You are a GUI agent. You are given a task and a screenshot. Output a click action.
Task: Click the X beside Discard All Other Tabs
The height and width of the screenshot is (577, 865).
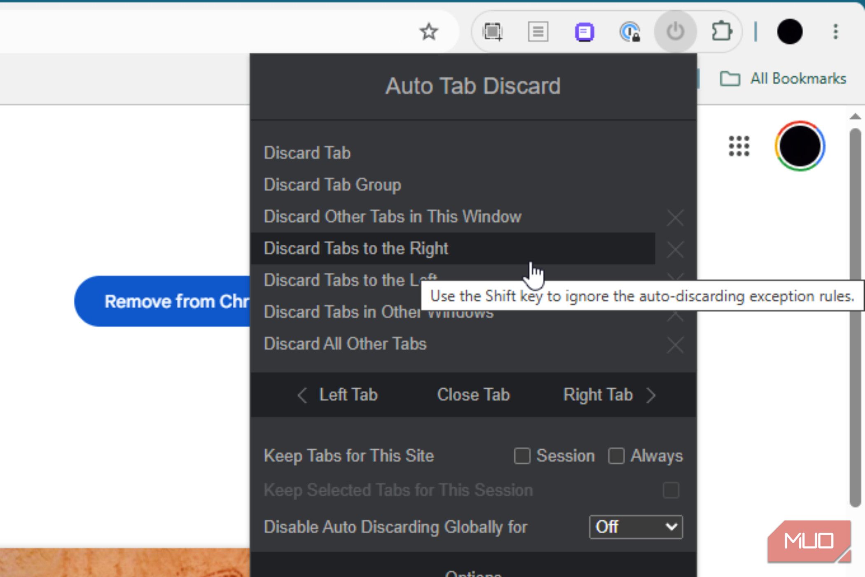(x=675, y=345)
